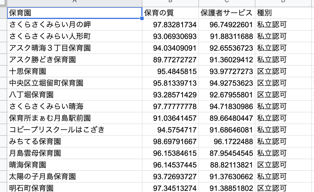The image size is (314, 192).
Task: Click 種別 cell in 十思保育園 row
Action: click(x=283, y=72)
